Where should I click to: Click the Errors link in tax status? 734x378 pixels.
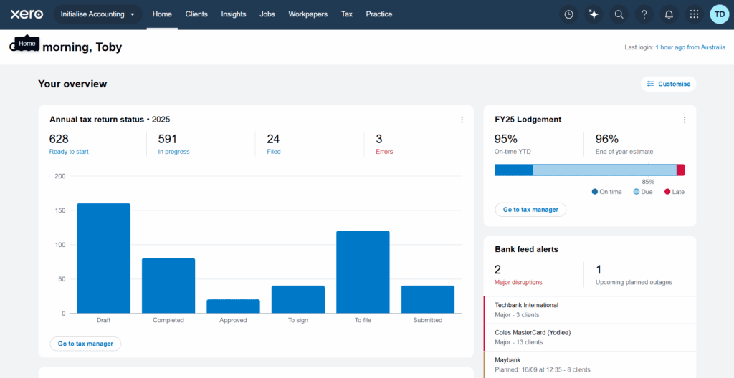pyautogui.click(x=384, y=152)
